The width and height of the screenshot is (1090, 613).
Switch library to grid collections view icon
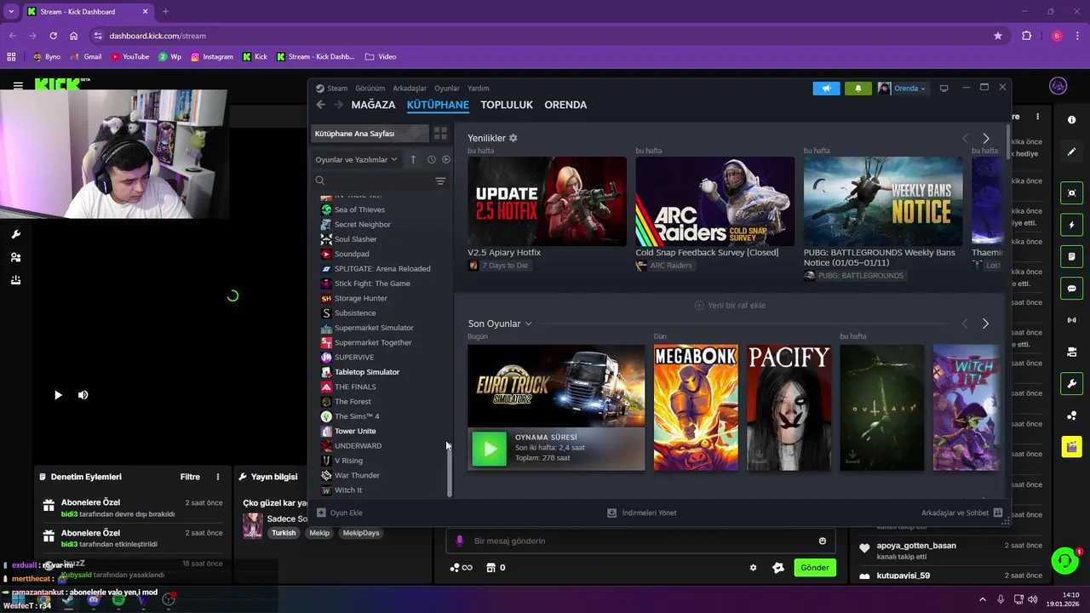[x=440, y=134]
